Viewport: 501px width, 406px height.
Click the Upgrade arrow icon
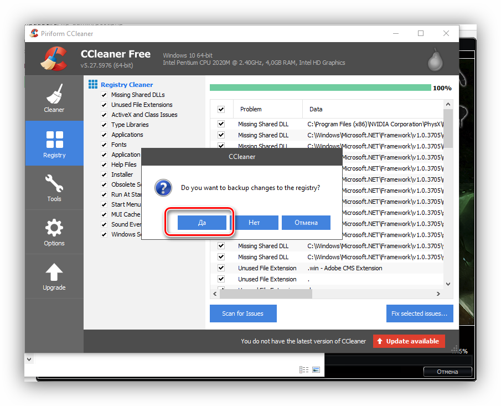(54, 272)
